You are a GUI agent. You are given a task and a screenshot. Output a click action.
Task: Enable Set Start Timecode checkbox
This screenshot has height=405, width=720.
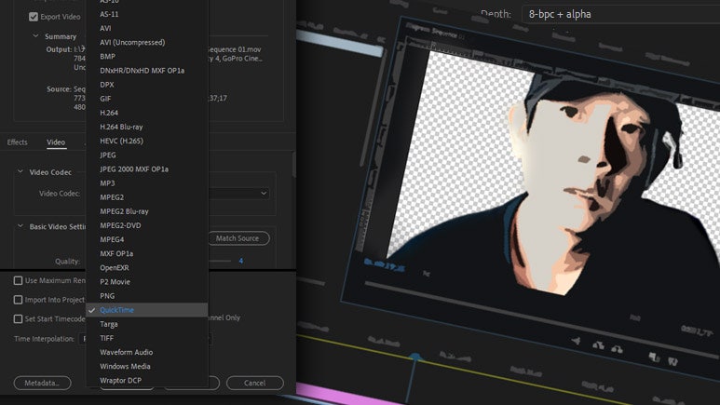[18, 318]
